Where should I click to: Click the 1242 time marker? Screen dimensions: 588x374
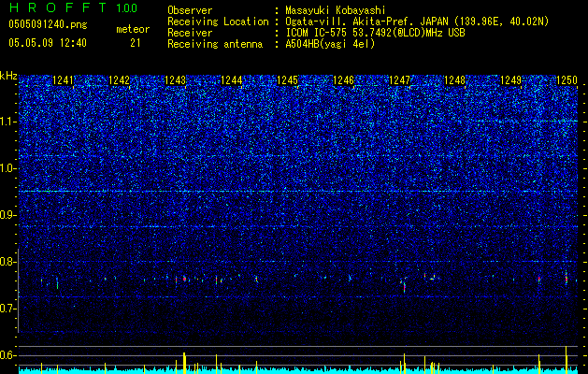click(x=119, y=79)
